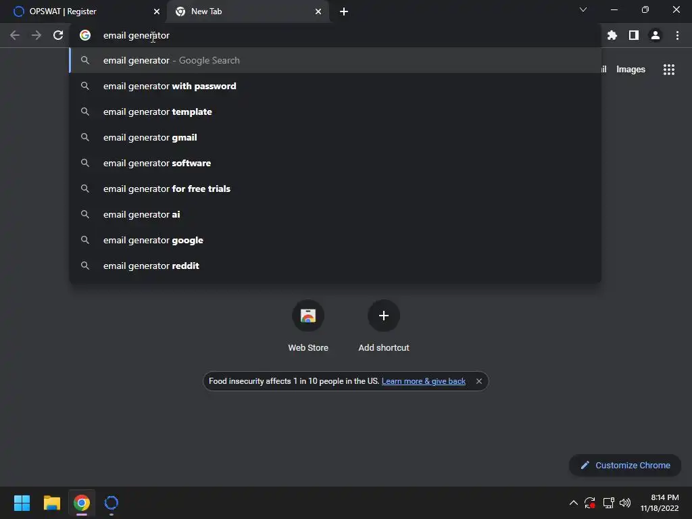Open the Windows Start menu

click(22, 503)
